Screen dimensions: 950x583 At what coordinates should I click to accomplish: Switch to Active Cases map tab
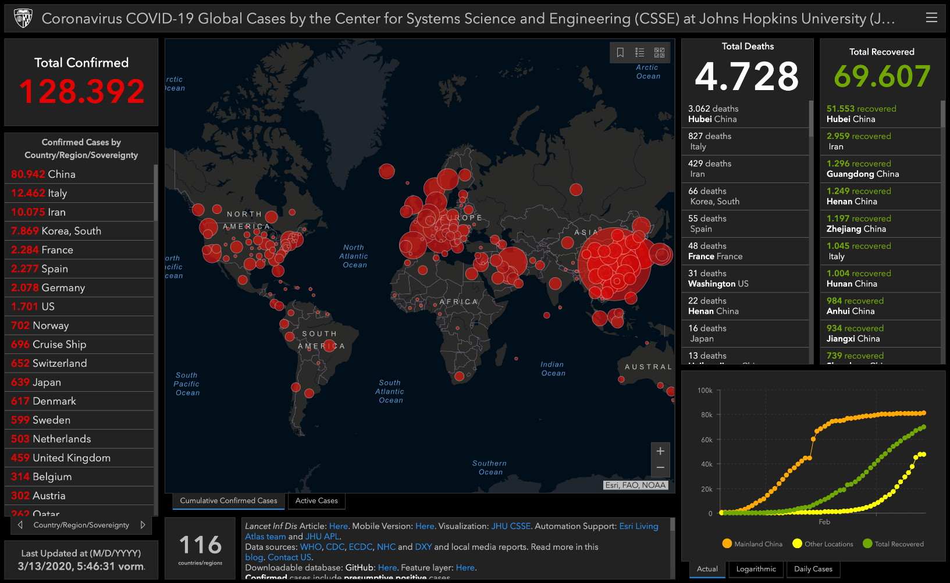[316, 500]
